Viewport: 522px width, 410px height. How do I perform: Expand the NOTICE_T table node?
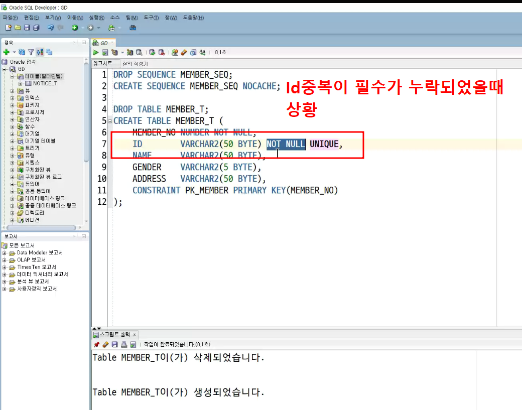(20, 83)
